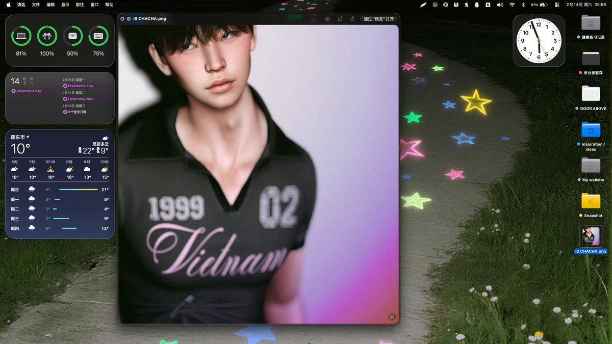The height and width of the screenshot is (344, 612).
Task: Open the 帮助 menu
Action: tap(109, 4)
